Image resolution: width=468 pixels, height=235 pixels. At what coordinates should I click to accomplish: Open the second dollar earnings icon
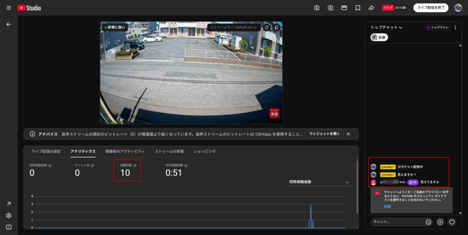(330, 8)
